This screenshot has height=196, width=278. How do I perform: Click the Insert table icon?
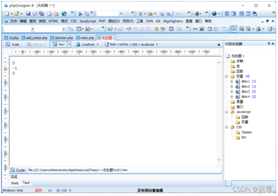(x=210, y=29)
